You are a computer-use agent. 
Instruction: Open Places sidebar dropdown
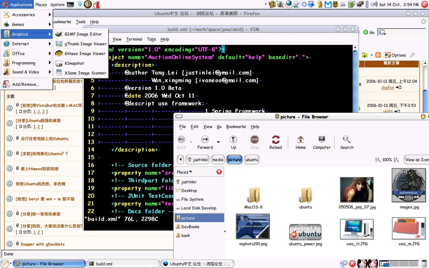pyautogui.click(x=185, y=172)
